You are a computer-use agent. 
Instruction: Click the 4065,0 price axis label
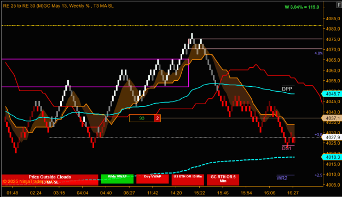coord(333,60)
